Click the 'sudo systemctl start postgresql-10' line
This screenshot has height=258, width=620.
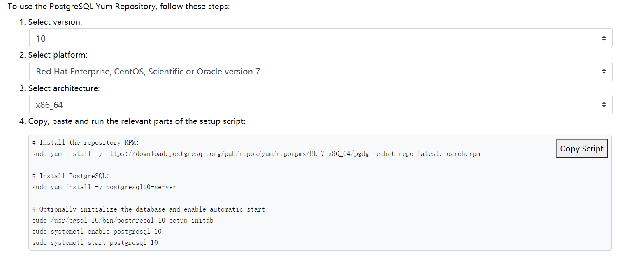click(x=95, y=243)
